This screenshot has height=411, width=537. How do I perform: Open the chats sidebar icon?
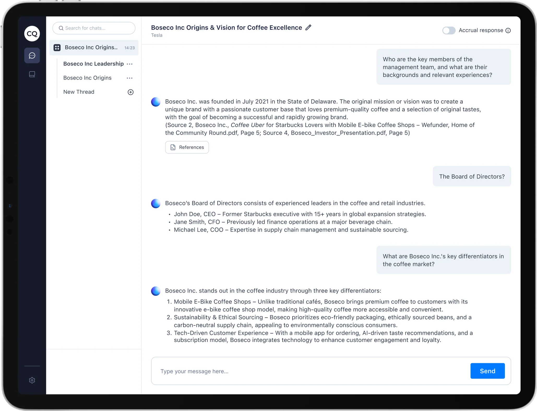tap(32, 56)
